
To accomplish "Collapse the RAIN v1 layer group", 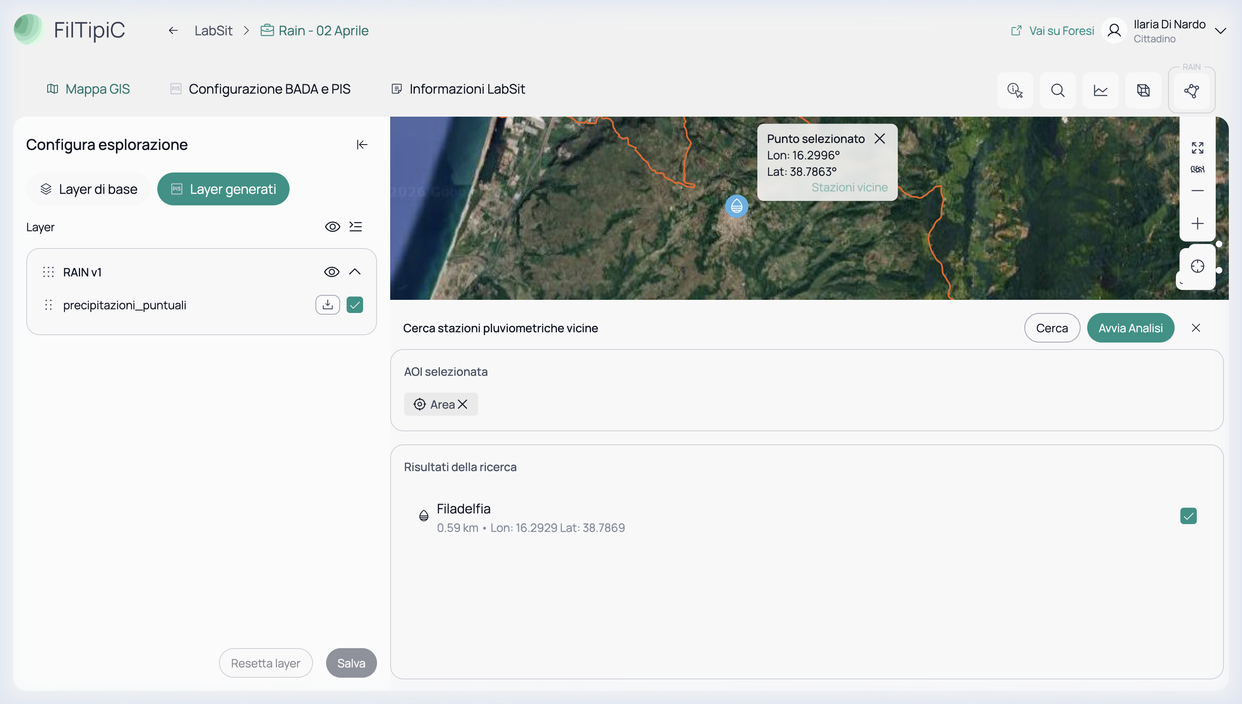I will (355, 272).
